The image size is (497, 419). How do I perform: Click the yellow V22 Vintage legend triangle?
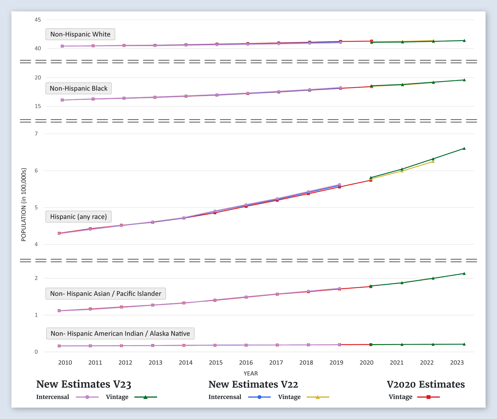tap(318, 397)
